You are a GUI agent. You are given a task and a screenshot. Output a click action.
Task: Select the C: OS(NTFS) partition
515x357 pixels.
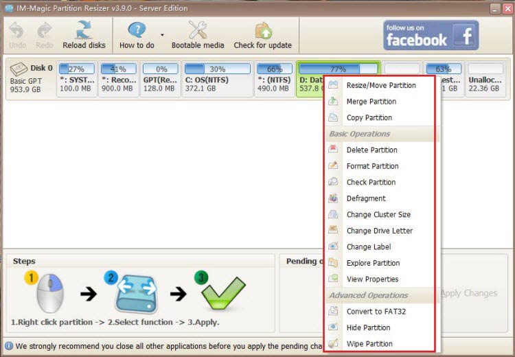click(218, 79)
